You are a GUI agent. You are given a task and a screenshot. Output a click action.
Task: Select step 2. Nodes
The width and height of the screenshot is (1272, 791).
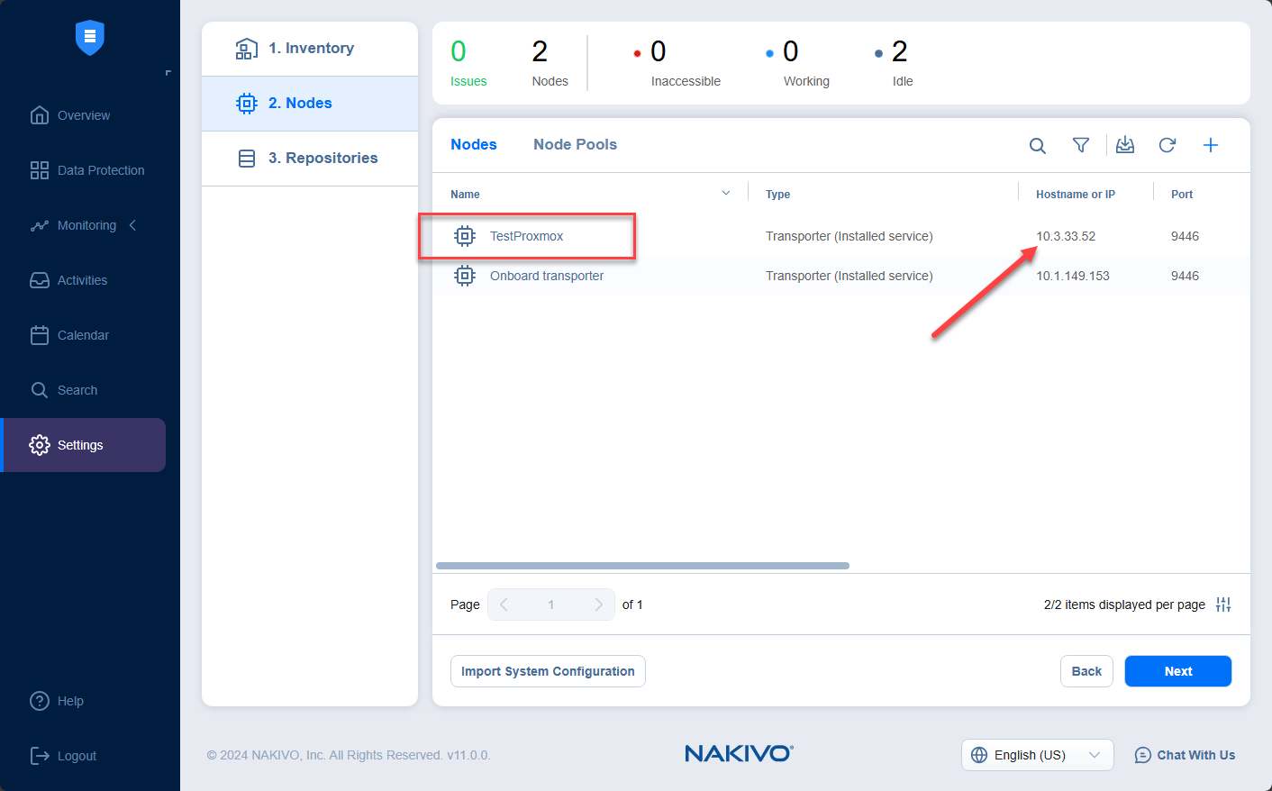310,104
